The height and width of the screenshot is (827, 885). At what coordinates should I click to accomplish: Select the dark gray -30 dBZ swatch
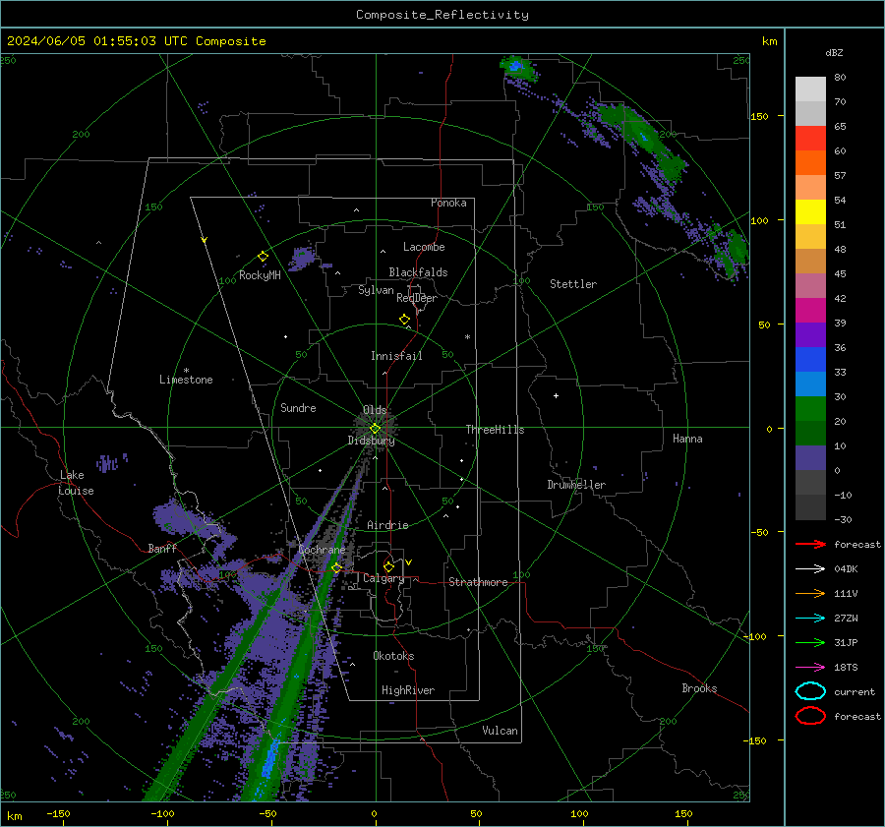810,507
